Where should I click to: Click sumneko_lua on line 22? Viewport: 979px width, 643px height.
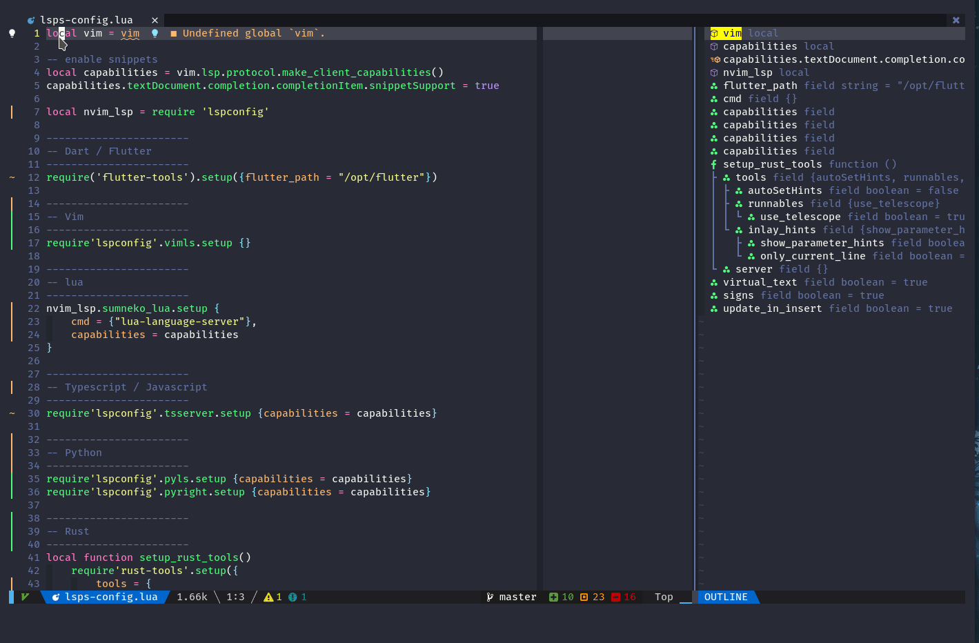pos(136,308)
